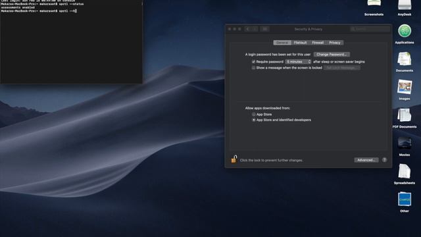Go back in System Preferences
421x237 pixels.
pos(247,29)
